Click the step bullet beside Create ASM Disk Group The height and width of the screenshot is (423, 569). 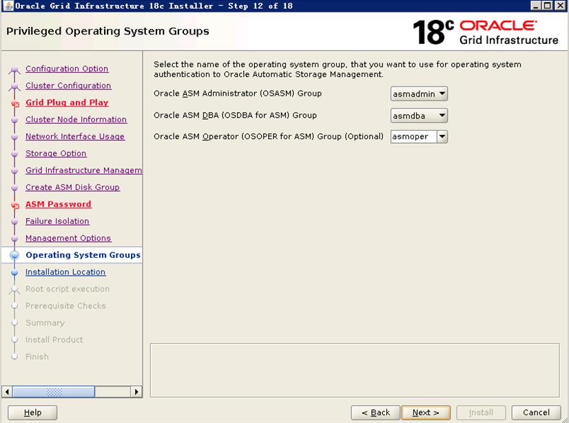pos(14,188)
